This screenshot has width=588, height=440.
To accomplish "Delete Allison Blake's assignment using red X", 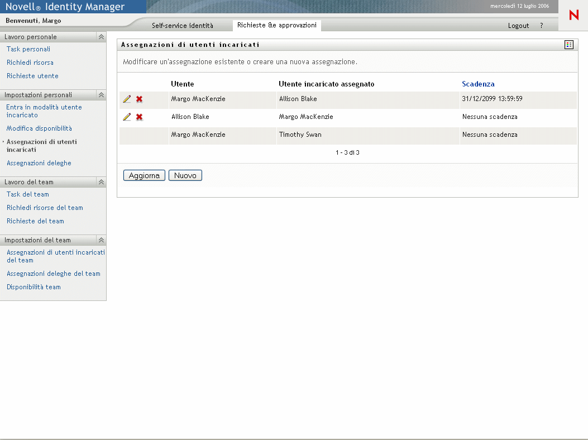I will click(x=139, y=117).
